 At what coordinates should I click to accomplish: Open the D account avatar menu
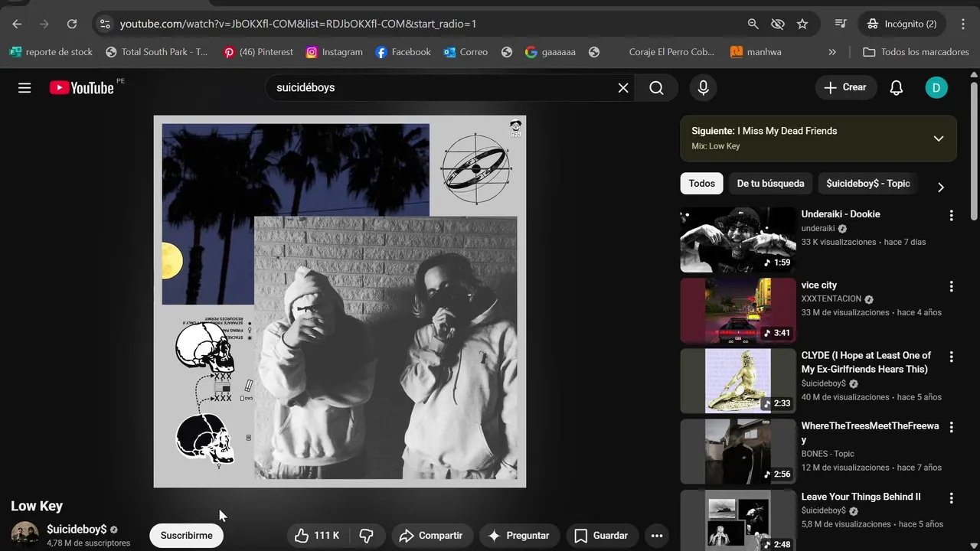936,88
